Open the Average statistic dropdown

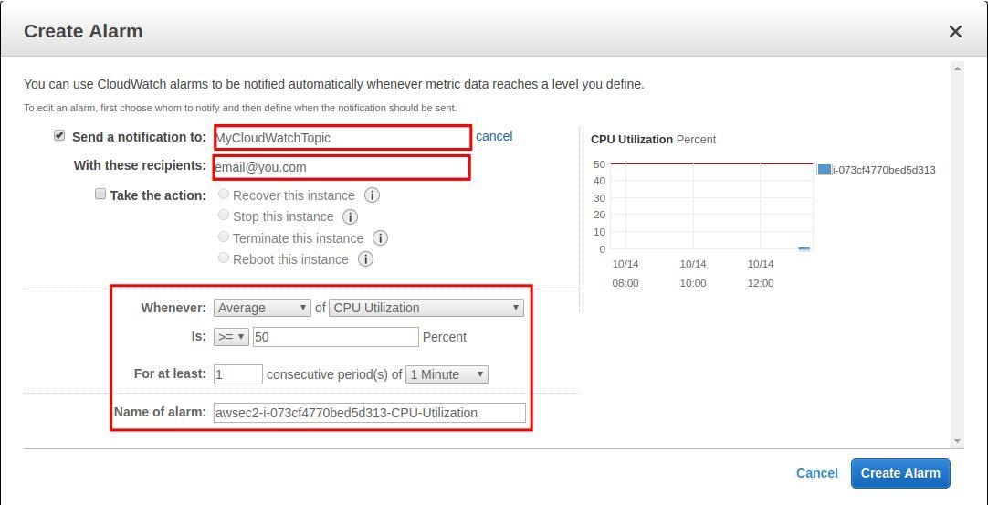click(x=262, y=308)
